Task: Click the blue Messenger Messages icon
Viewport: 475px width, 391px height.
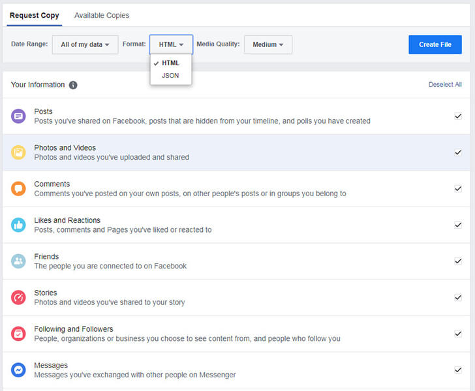Action: (x=18, y=369)
